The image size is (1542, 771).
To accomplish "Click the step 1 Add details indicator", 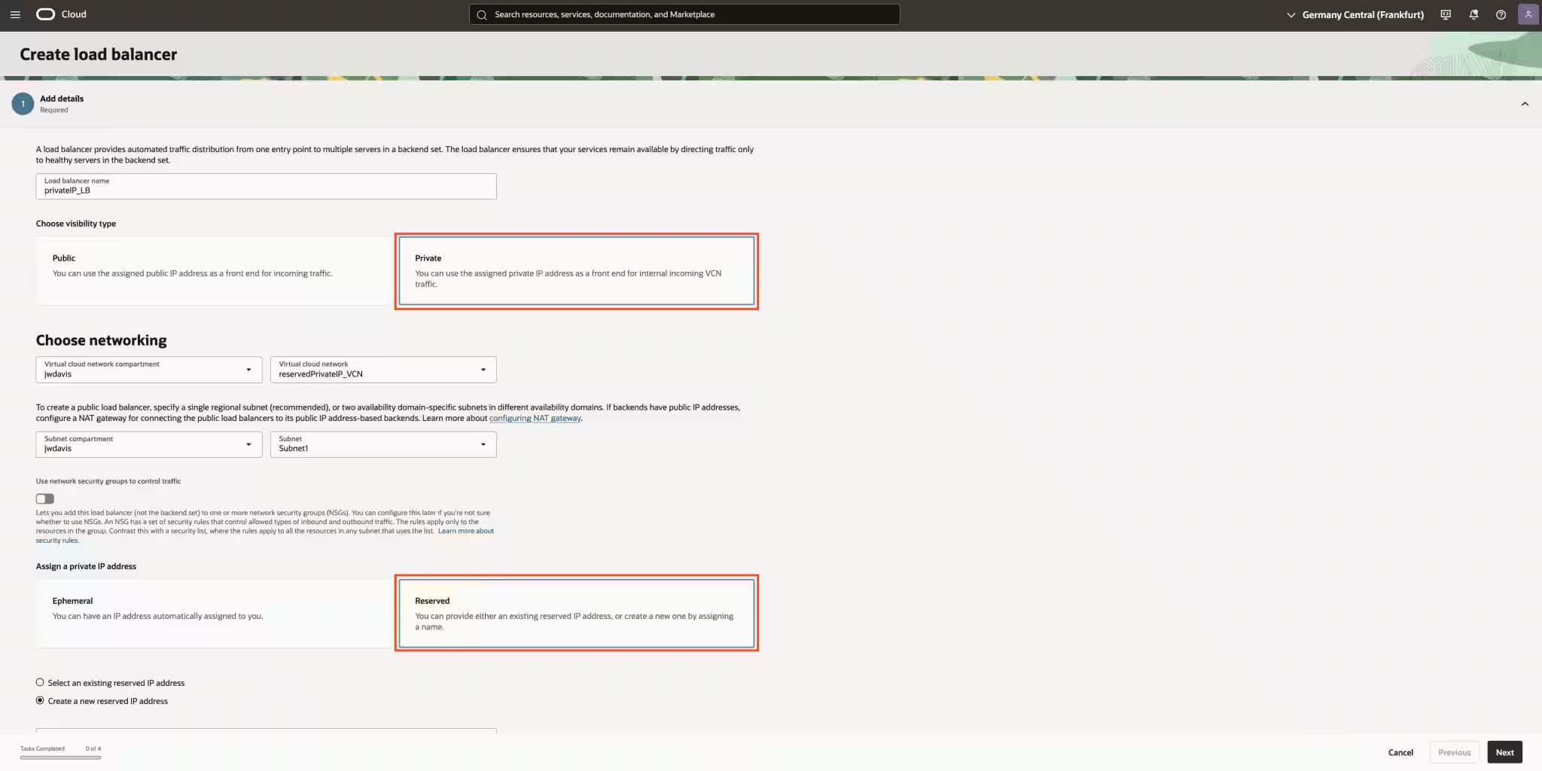I will click(23, 104).
